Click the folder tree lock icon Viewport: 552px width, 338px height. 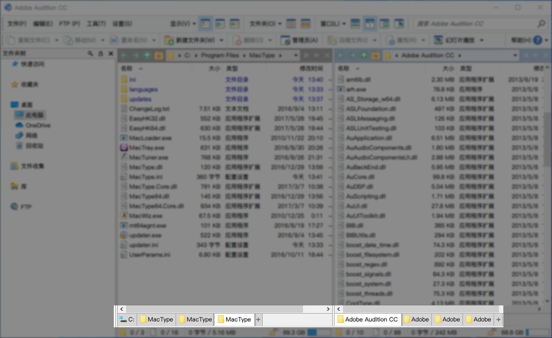click(x=101, y=53)
